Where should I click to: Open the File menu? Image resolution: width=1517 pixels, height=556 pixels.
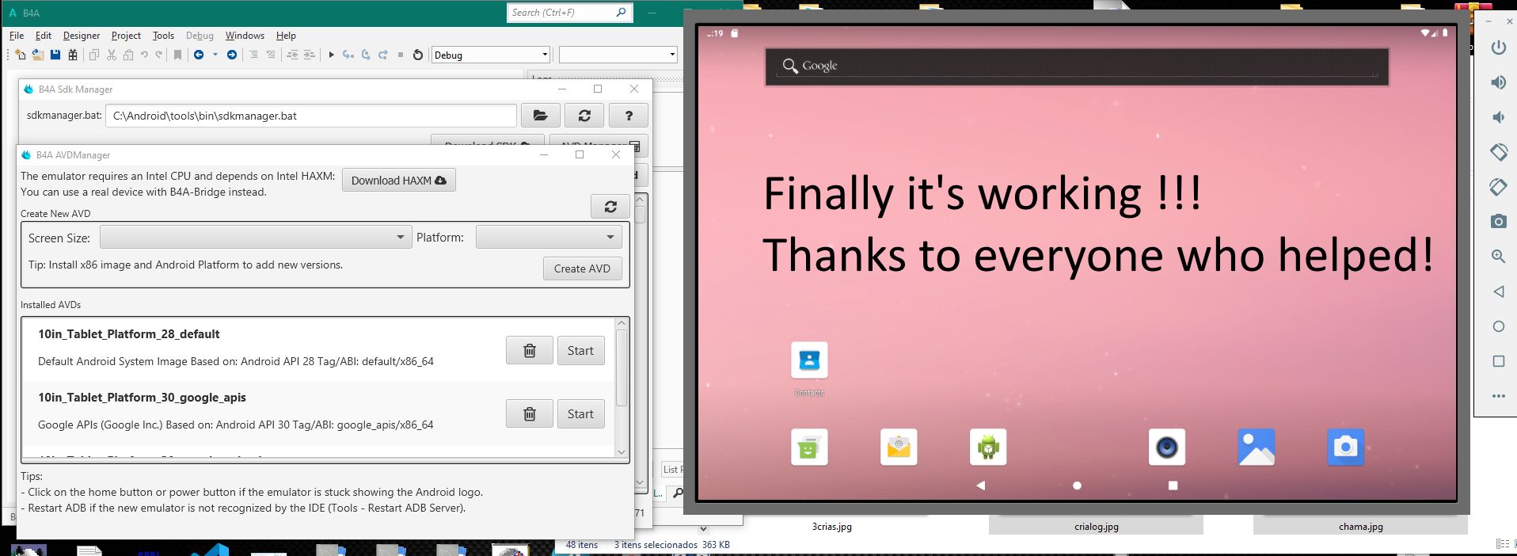pos(17,36)
